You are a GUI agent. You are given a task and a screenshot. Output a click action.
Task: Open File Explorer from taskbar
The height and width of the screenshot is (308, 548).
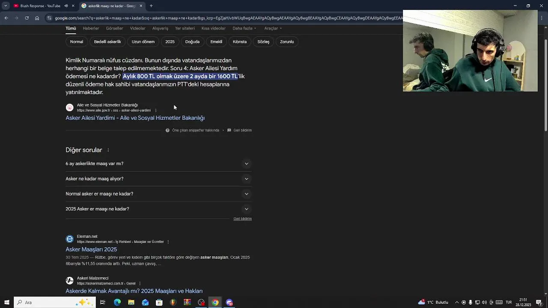131,302
